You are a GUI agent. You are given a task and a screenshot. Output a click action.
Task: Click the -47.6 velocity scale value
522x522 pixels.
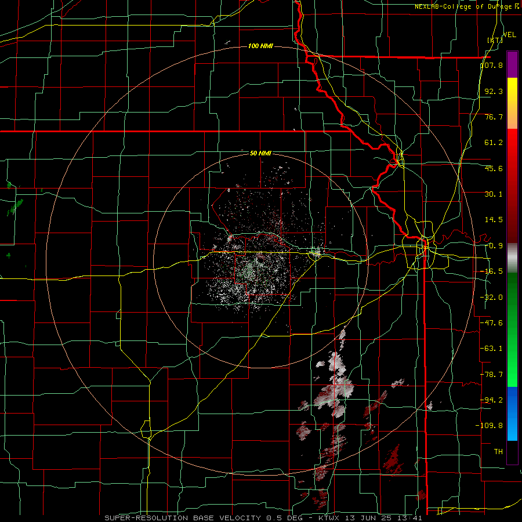[492, 323]
